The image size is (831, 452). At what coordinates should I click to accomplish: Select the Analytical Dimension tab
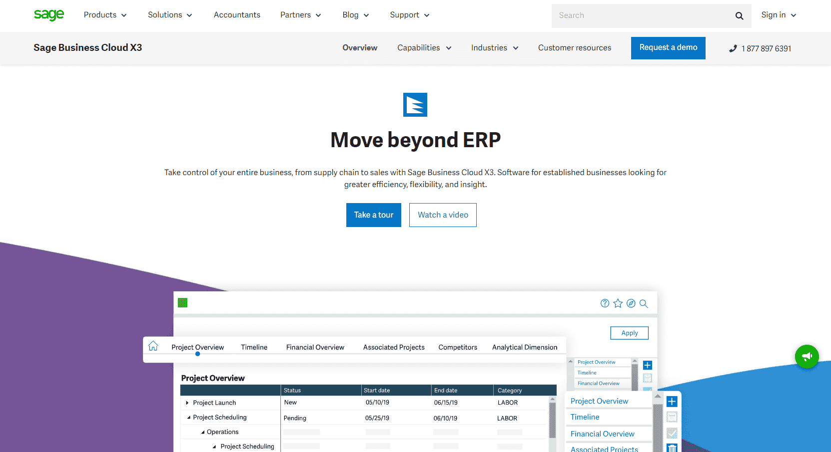[x=525, y=347]
